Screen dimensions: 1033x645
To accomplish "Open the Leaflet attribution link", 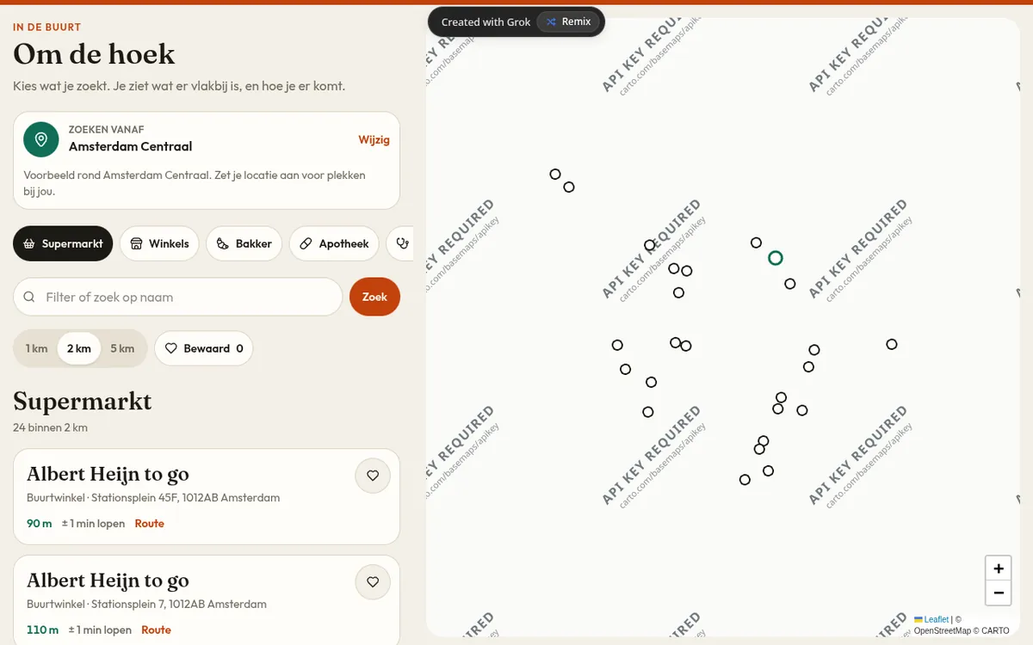I will click(x=931, y=619).
